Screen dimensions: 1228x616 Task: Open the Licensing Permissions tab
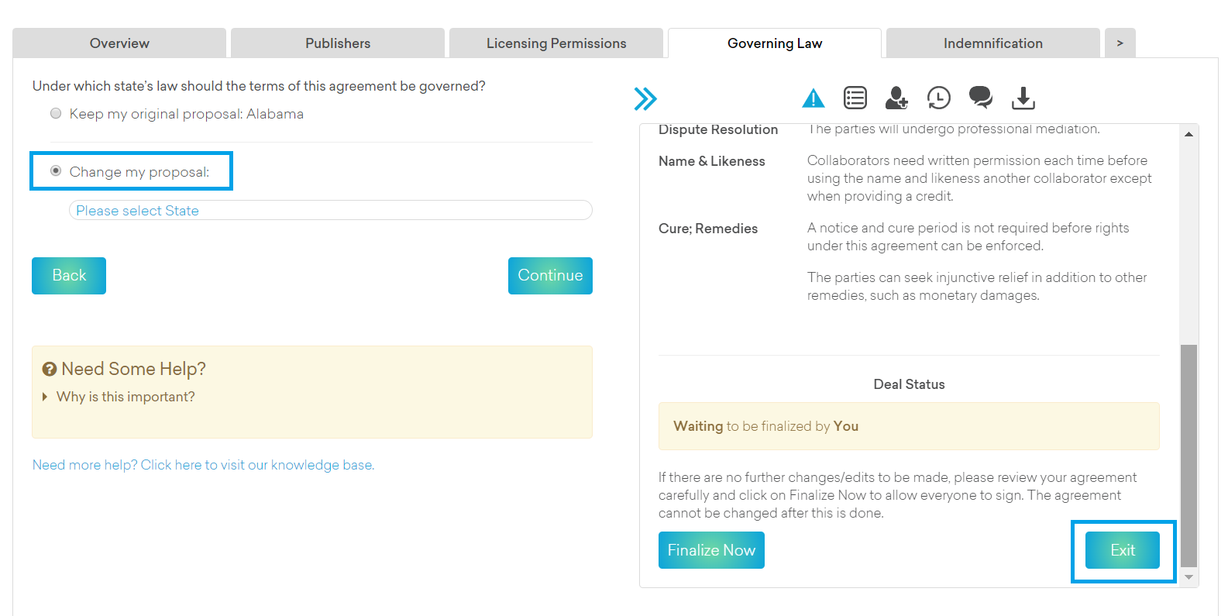pyautogui.click(x=556, y=43)
